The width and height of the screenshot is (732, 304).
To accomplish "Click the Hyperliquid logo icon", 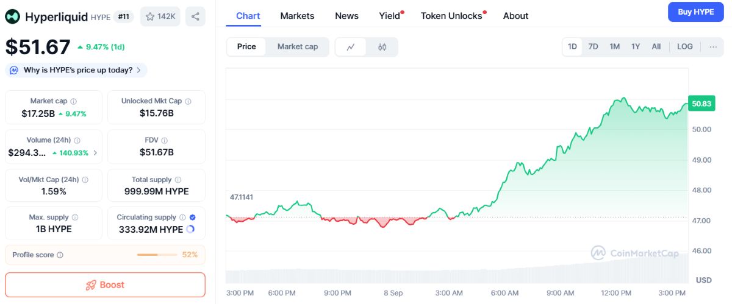I will click(x=12, y=16).
